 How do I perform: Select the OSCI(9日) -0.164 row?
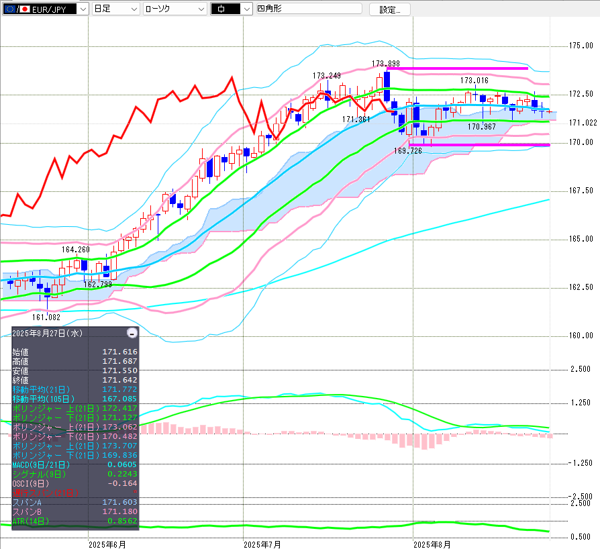click(x=75, y=484)
